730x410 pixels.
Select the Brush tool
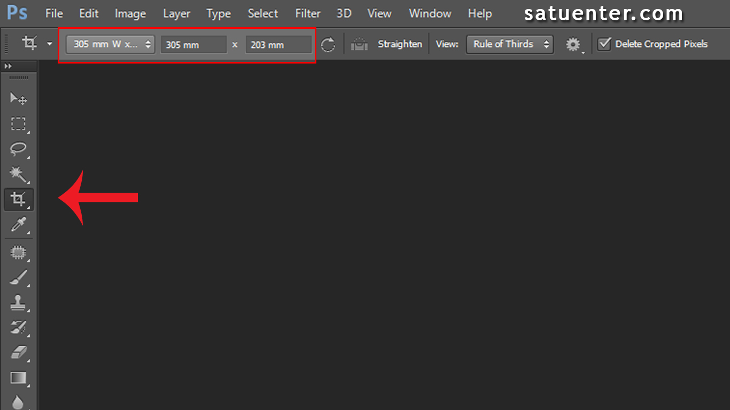point(18,278)
